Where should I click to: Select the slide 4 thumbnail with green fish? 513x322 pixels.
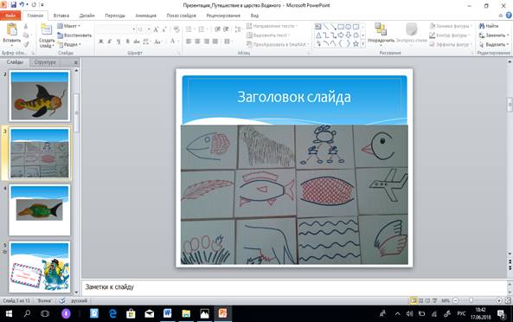tap(40, 209)
